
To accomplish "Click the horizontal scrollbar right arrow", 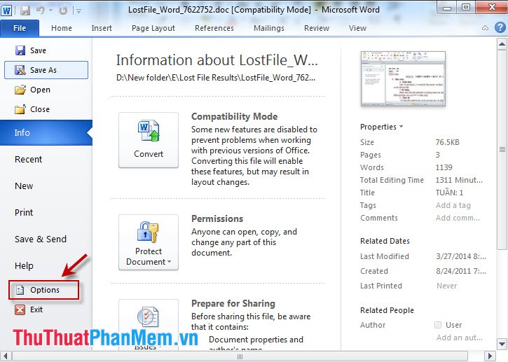I will (x=490, y=356).
